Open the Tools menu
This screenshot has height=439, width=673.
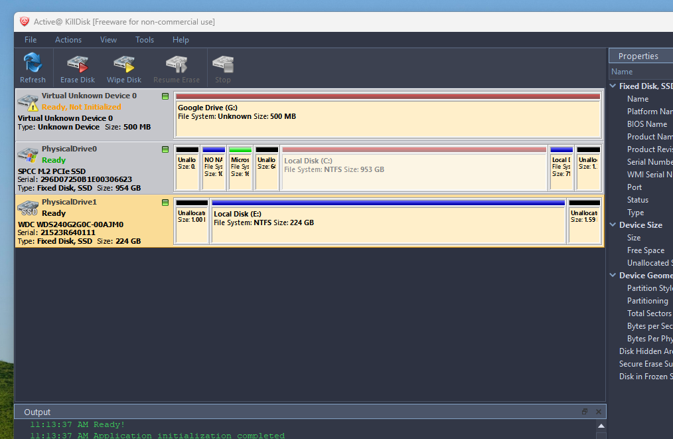(x=145, y=40)
